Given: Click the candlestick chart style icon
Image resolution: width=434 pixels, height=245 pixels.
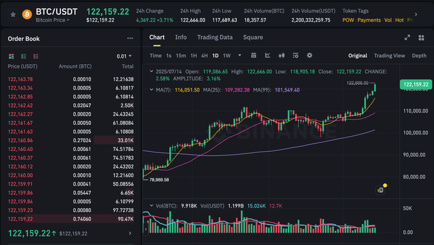Looking at the screenshot, I should click(282, 55).
